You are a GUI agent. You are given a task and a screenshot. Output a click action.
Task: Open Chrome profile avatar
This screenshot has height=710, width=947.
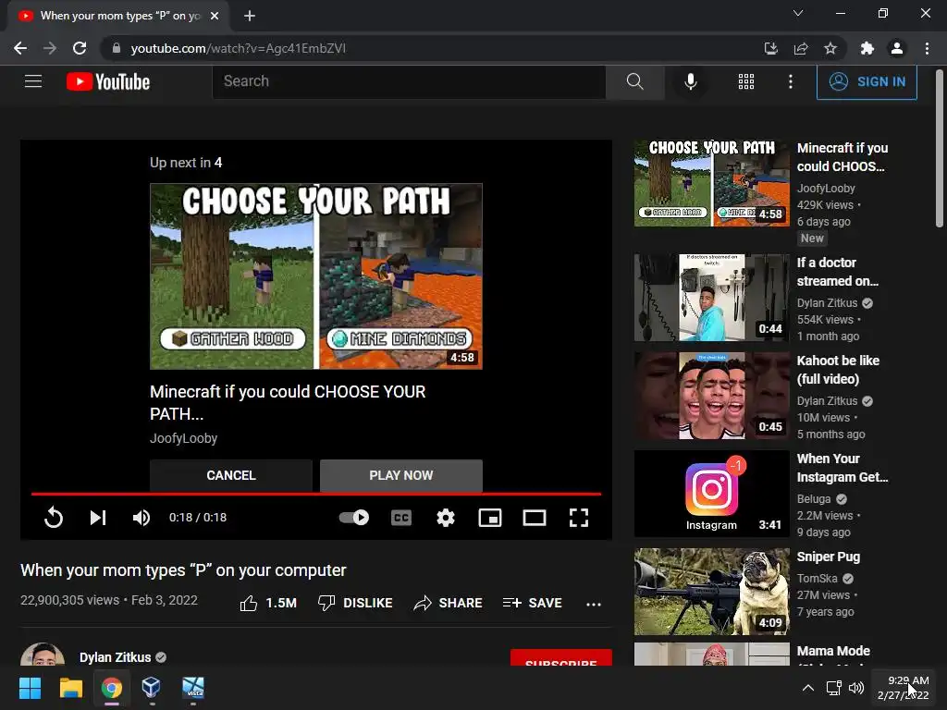(897, 48)
